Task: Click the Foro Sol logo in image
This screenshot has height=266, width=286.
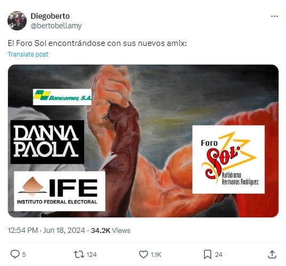Action: [228, 159]
